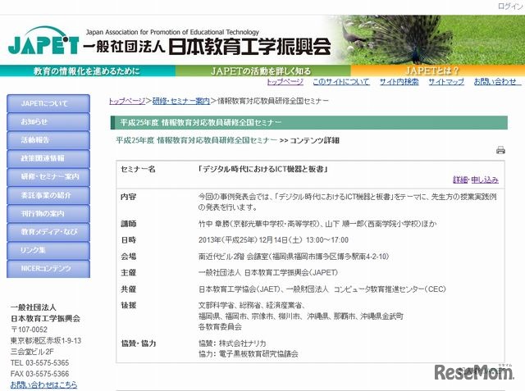Viewport: 525px width, 391px height.
Task: Click the ログイン link
Action: (510, 6)
